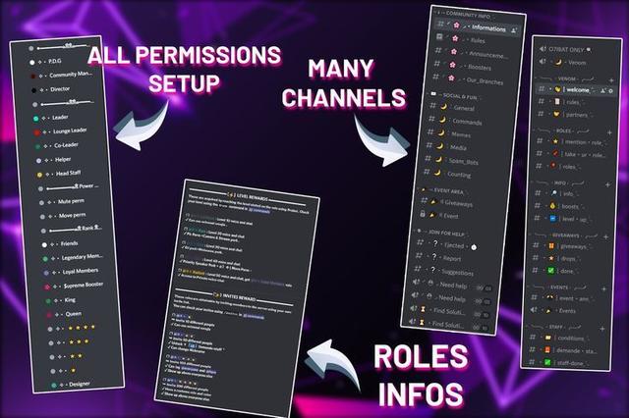Select the Director role
Viewport: 629px width, 418px height.
coord(51,89)
